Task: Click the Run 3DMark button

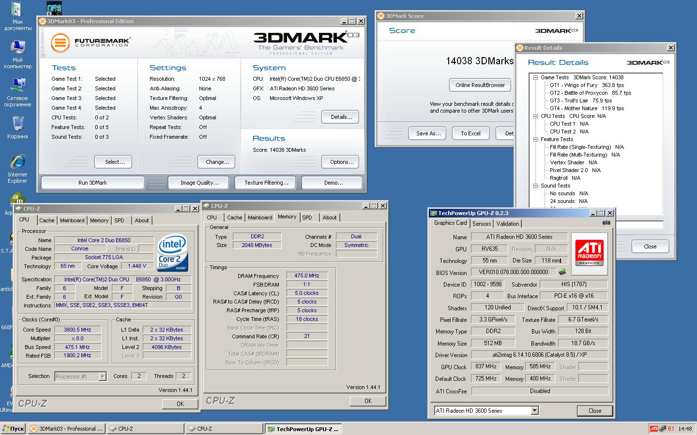Action: pyautogui.click(x=92, y=183)
